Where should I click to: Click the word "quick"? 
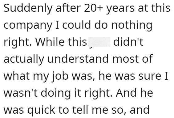41,110
